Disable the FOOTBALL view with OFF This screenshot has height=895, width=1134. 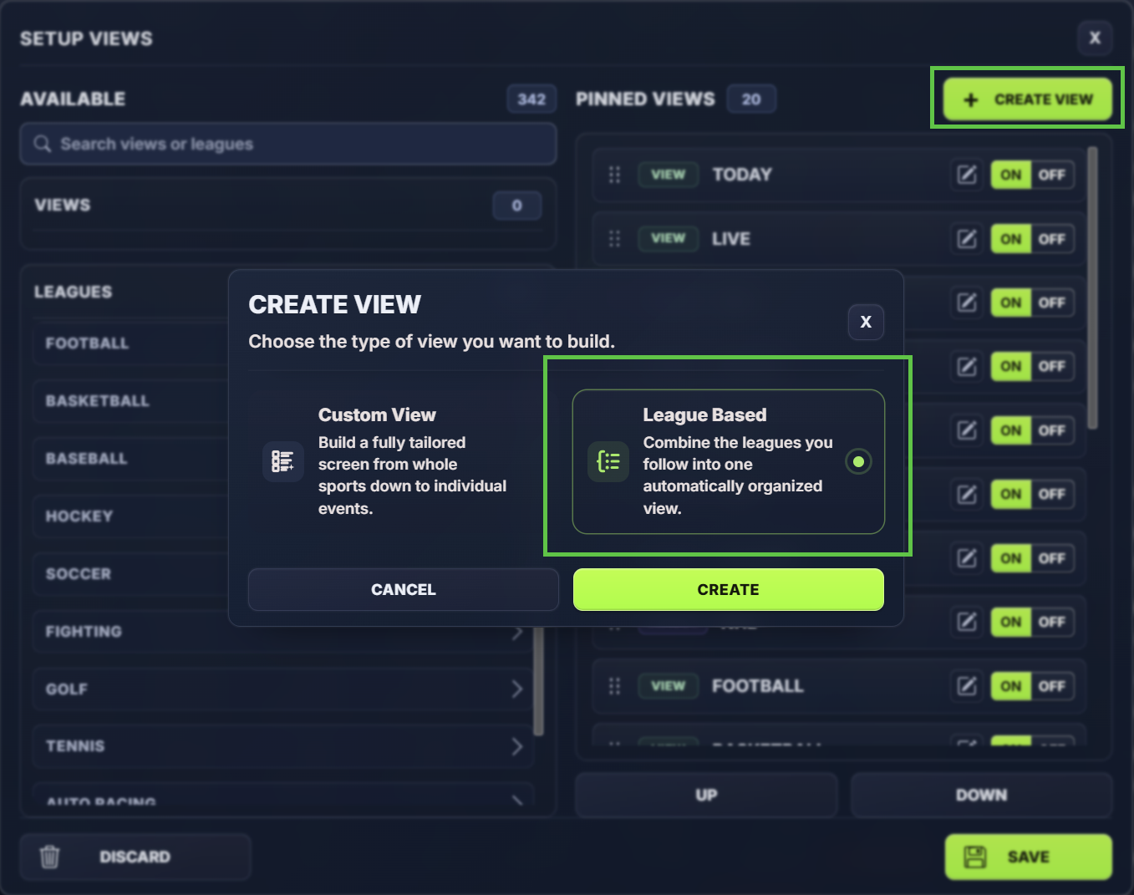(1052, 686)
